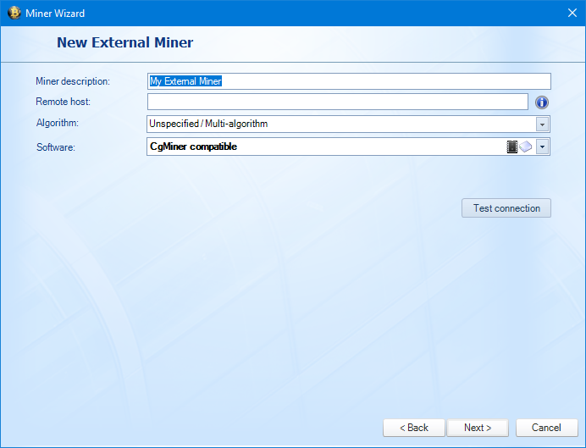Image resolution: width=586 pixels, height=448 pixels.
Task: Open the Algorithm dropdown arrow
Action: (542, 124)
